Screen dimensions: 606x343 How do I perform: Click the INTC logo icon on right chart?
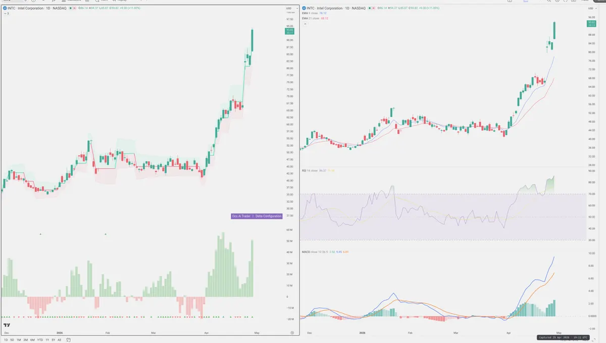(304, 8)
